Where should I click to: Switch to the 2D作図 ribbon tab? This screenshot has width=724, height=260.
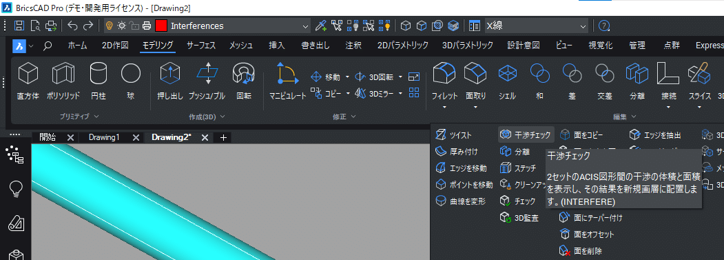(115, 46)
